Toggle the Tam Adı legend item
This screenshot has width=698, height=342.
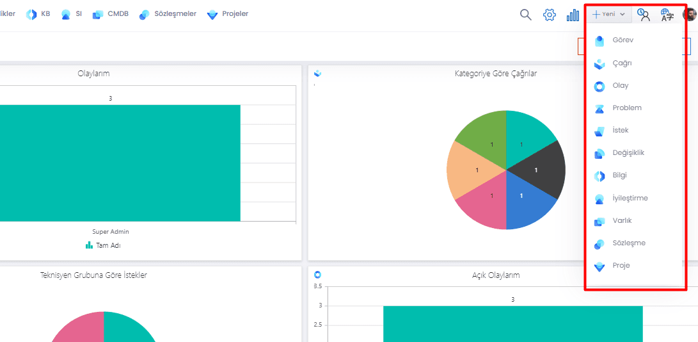click(x=103, y=245)
